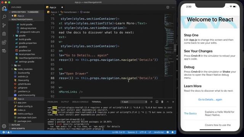Viewport: 244px width, 137px height.
Task: Switch to the Debug Console tab
Action: [80, 102]
